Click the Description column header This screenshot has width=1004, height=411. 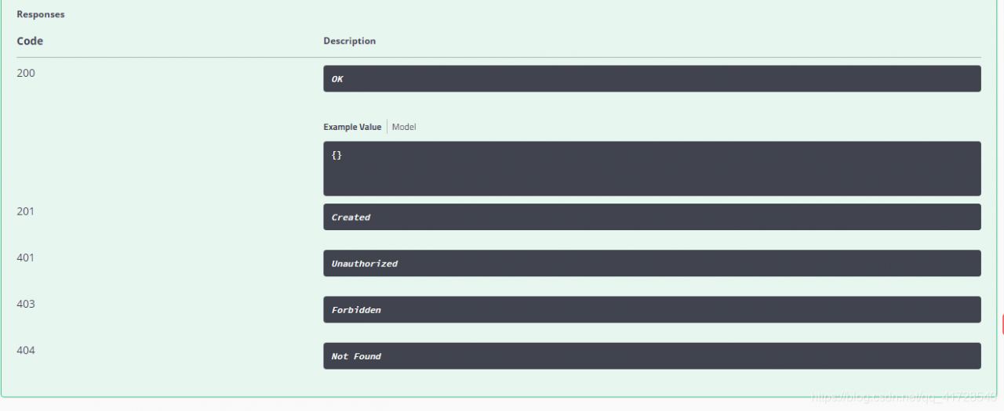coord(350,41)
